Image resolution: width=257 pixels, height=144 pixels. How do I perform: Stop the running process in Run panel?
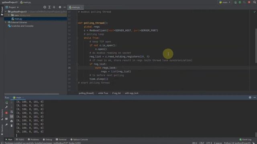pos(6,113)
